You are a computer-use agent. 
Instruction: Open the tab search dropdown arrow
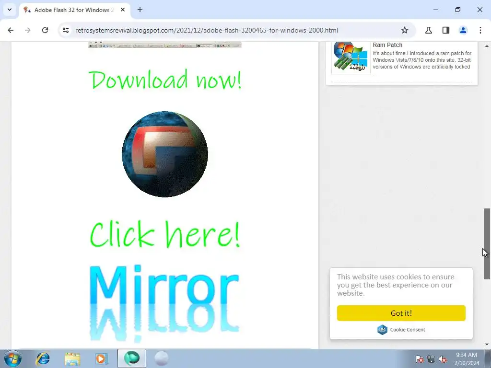(10, 10)
